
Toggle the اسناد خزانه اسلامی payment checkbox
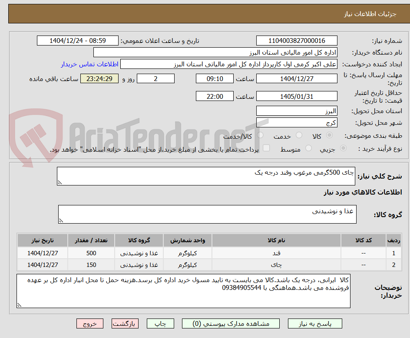[266, 148]
